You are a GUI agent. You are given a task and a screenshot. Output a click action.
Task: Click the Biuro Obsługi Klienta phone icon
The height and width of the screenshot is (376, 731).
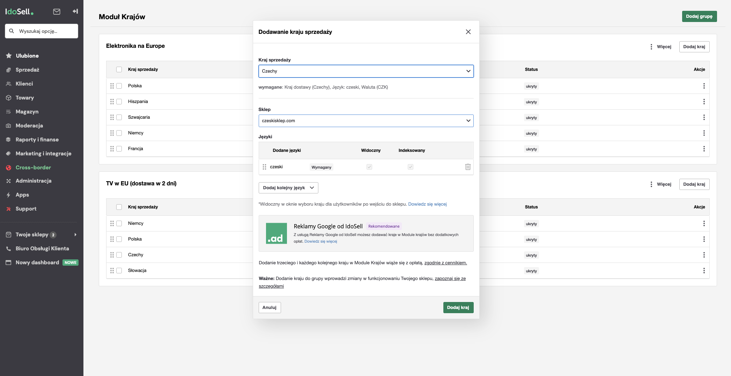9,249
